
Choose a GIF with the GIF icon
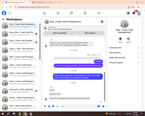tap(57, 106)
